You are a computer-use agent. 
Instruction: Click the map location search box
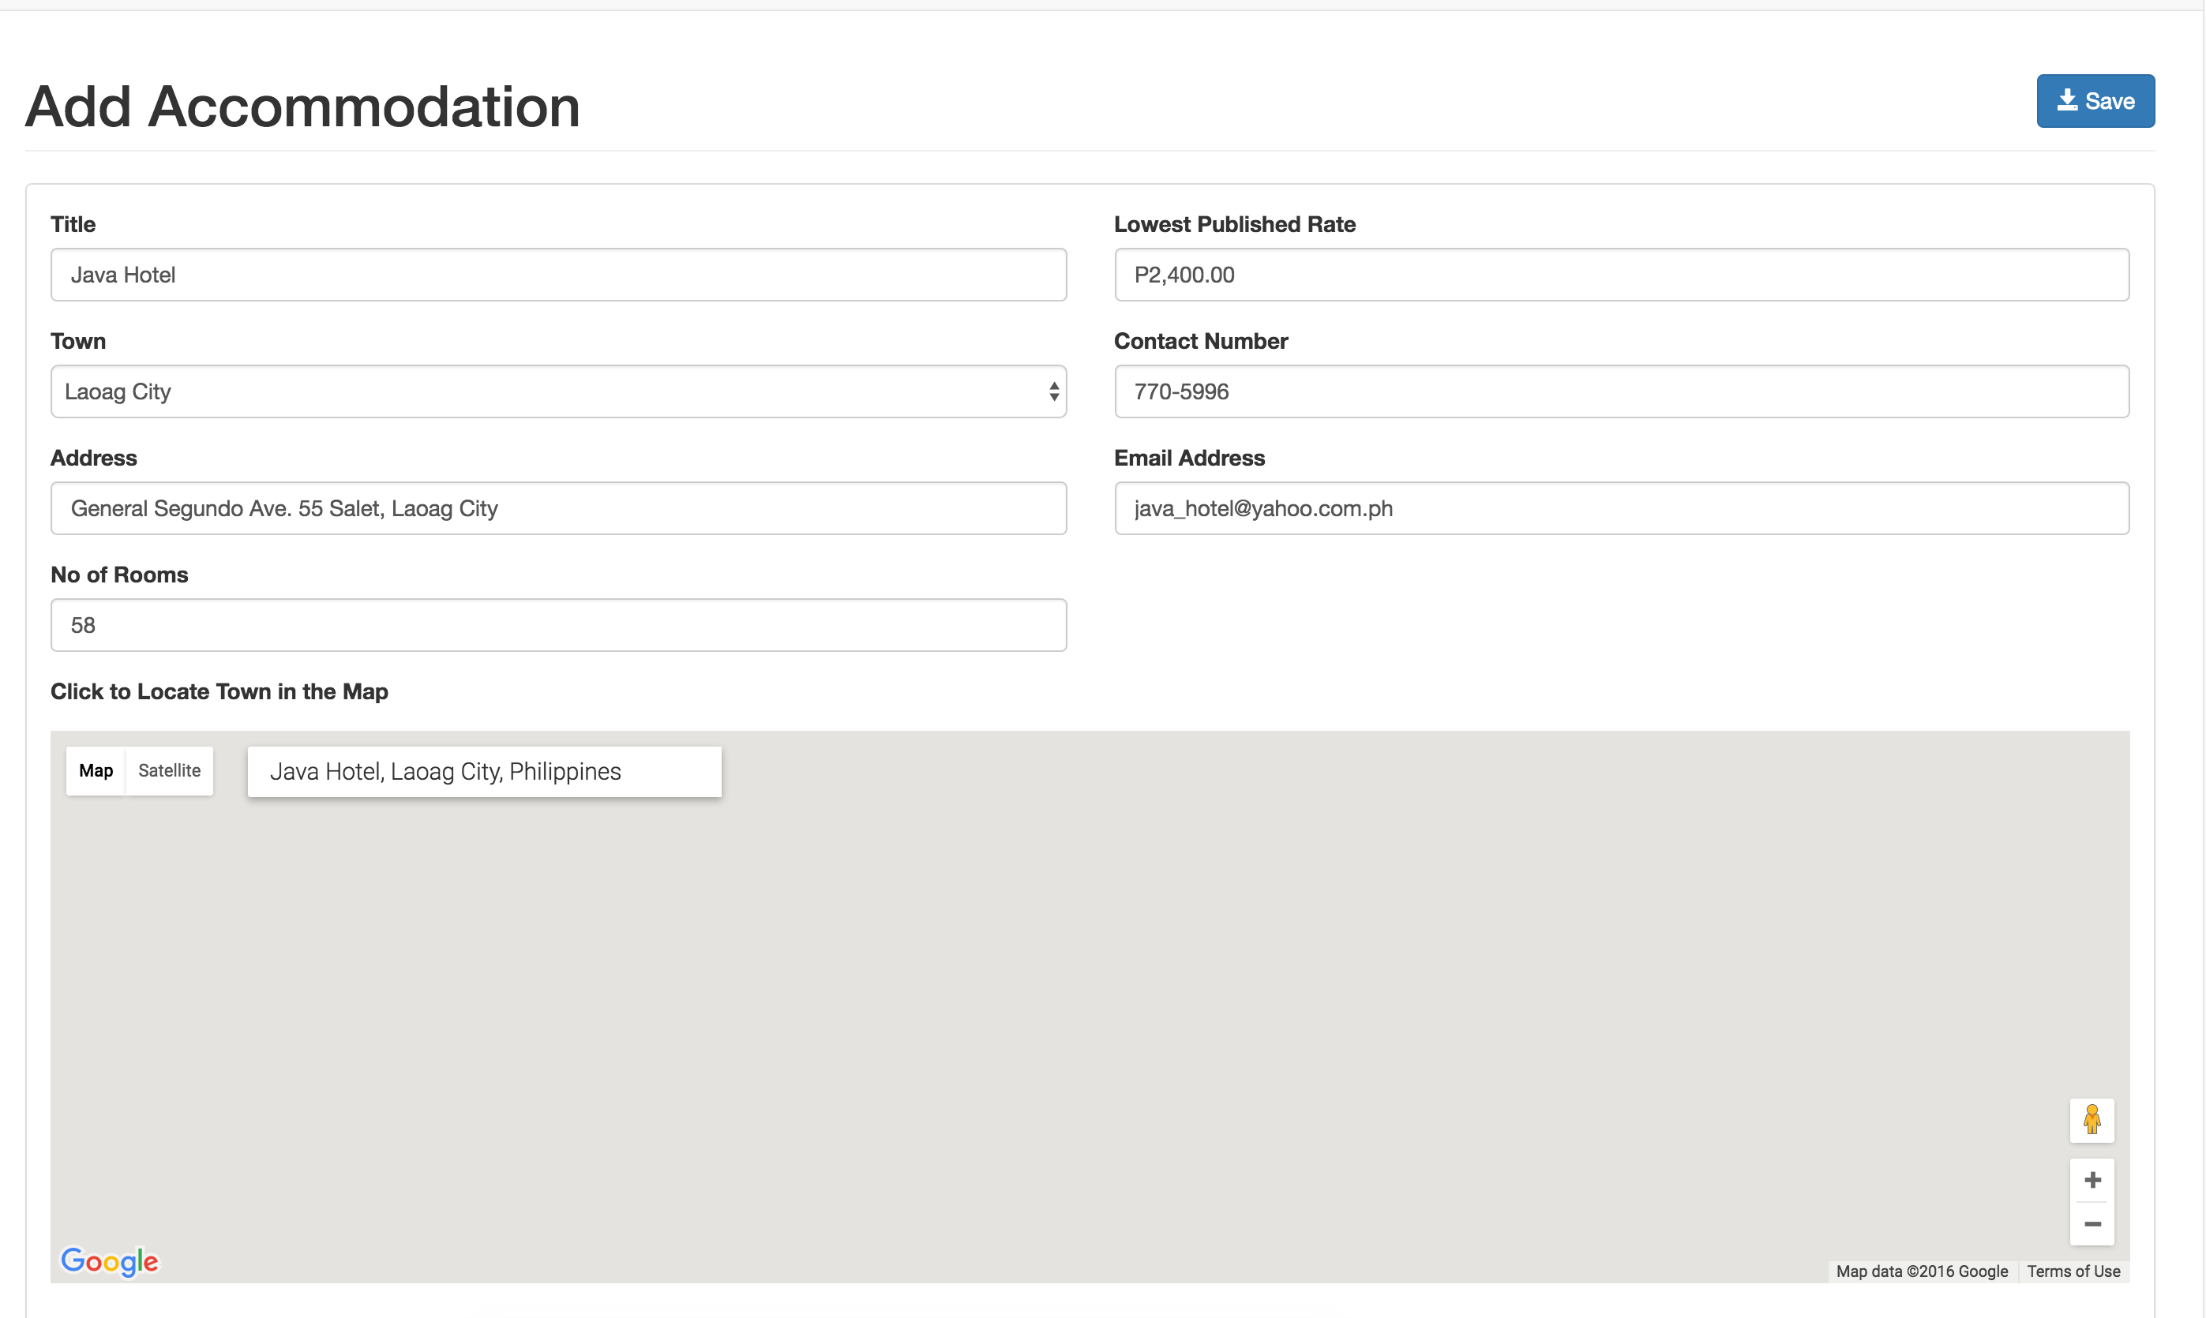click(484, 772)
